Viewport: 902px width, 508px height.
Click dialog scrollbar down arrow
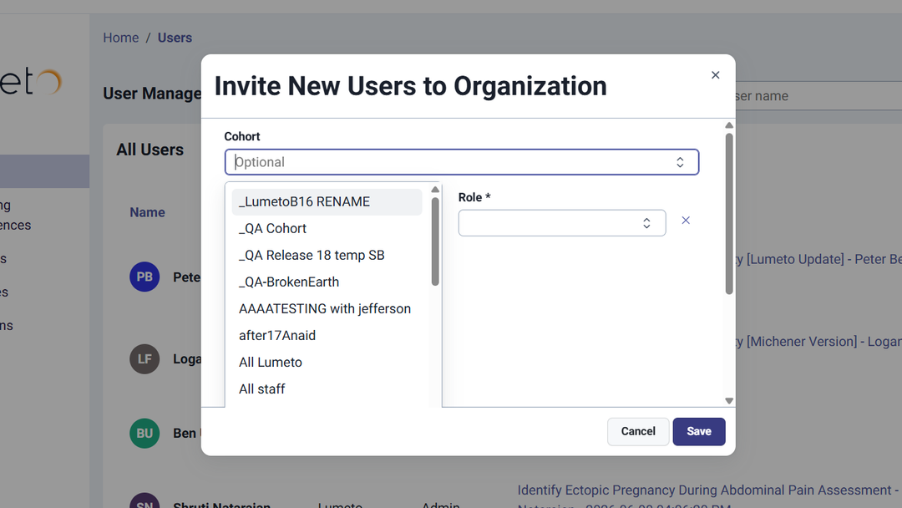coord(729,401)
